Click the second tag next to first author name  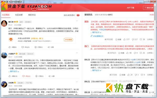[x=28, y=22]
